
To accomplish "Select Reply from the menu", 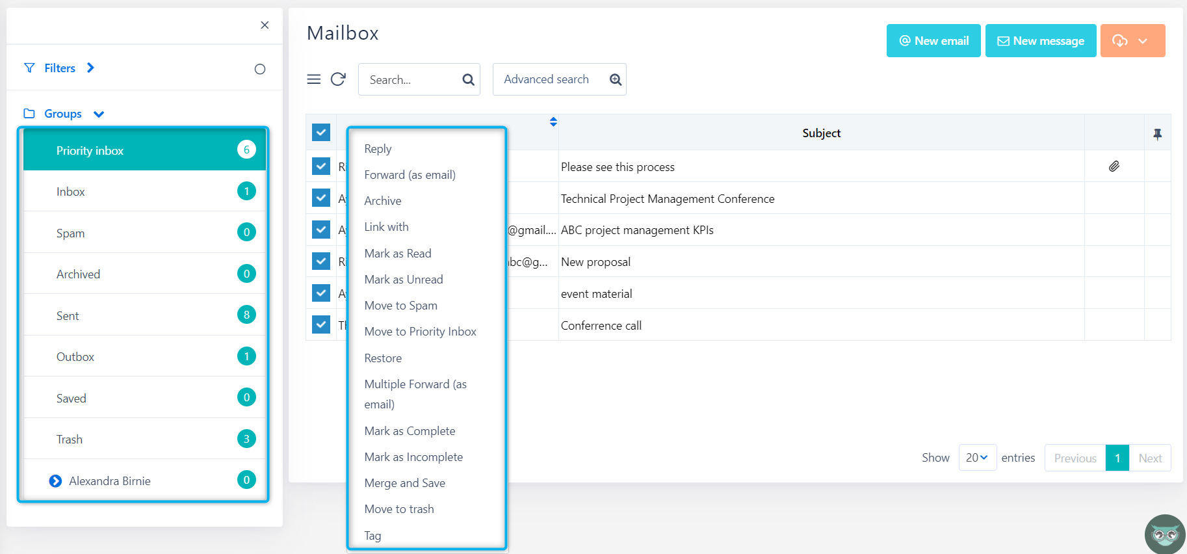I will point(378,149).
